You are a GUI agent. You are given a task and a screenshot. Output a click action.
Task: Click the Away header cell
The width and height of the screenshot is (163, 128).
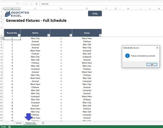point(87,33)
